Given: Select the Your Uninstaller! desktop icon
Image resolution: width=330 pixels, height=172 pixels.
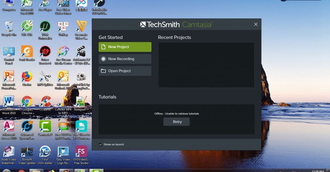Looking at the screenshot, I should point(45,155).
